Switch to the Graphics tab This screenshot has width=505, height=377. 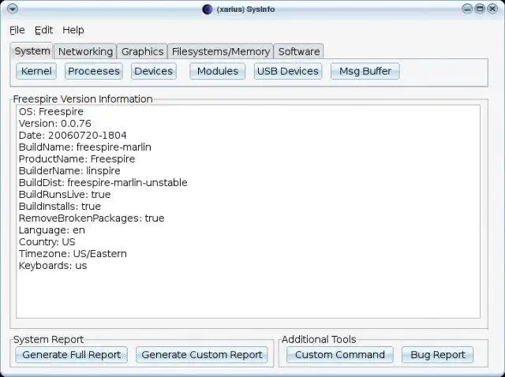(x=142, y=51)
